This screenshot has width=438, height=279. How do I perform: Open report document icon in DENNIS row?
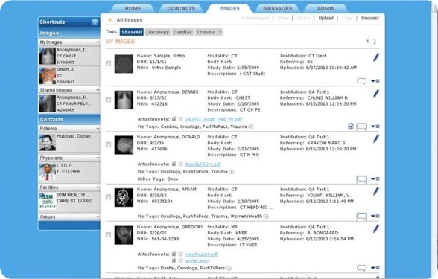[351, 126]
